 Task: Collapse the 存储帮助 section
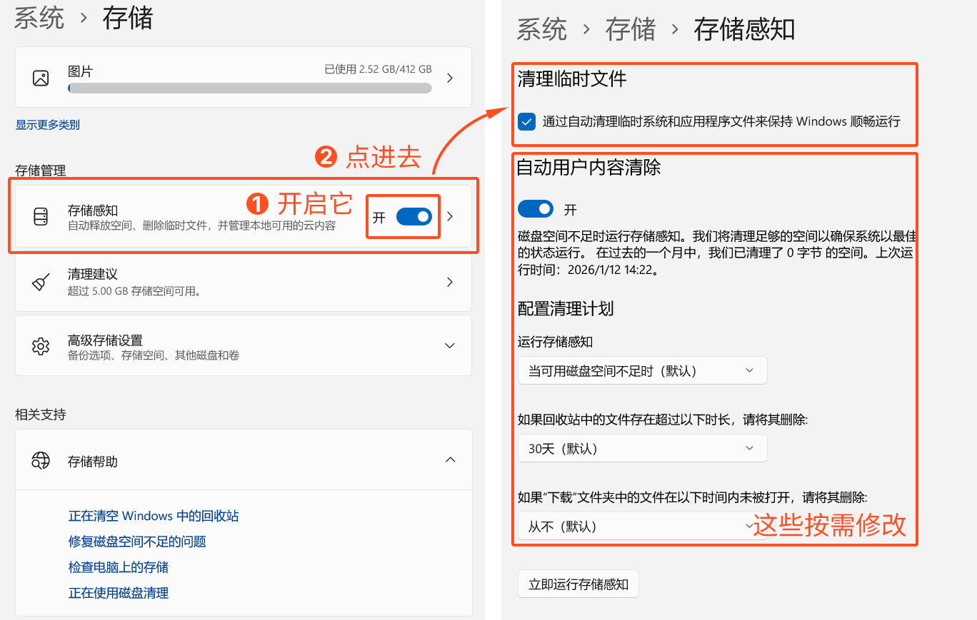[x=450, y=459]
